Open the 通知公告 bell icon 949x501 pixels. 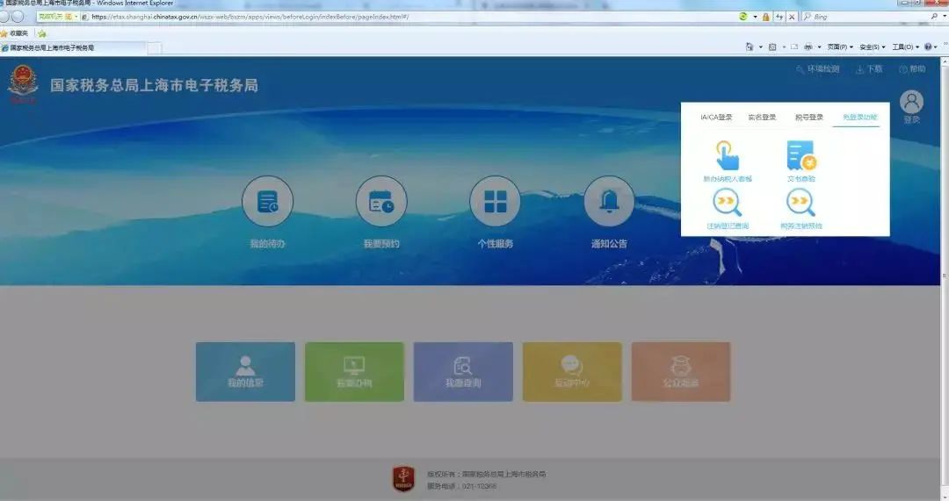pos(609,201)
